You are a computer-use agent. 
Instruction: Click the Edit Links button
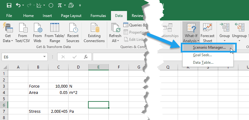[x=135, y=39]
